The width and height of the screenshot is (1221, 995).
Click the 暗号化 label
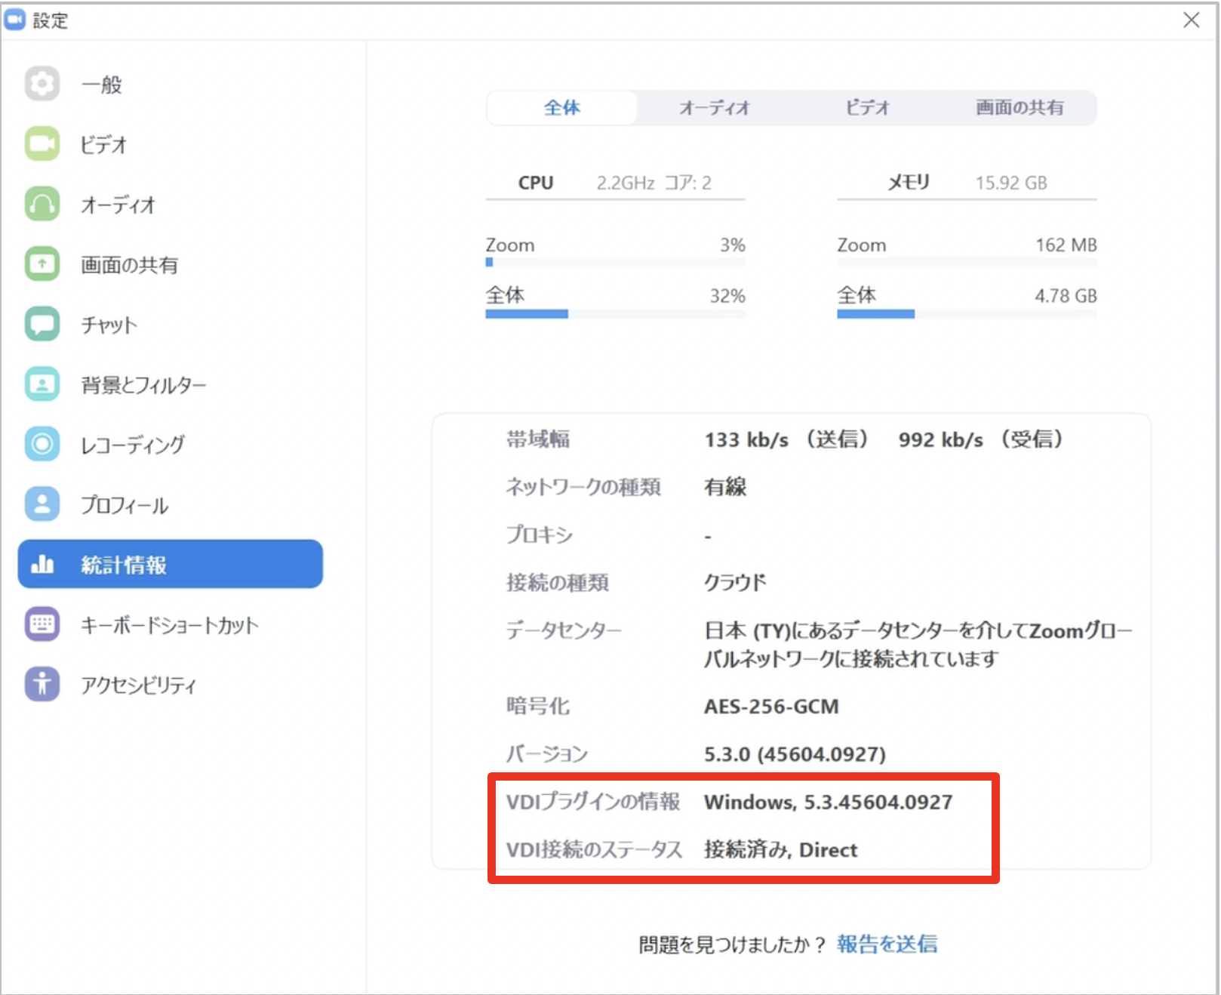click(x=538, y=707)
